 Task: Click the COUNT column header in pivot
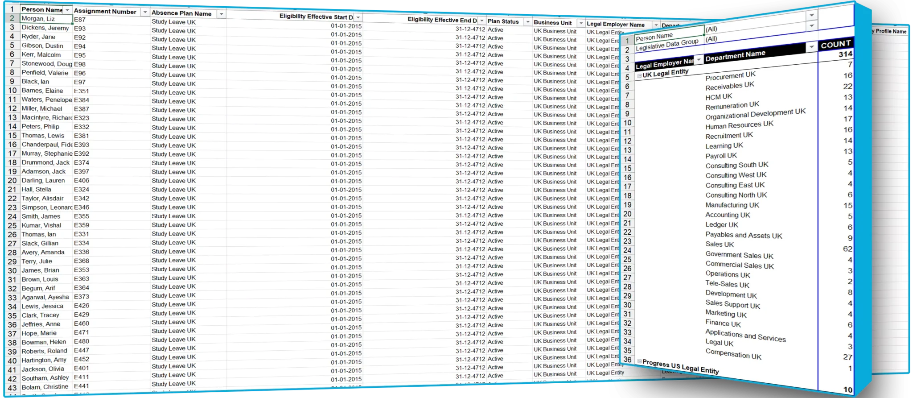[x=835, y=44]
